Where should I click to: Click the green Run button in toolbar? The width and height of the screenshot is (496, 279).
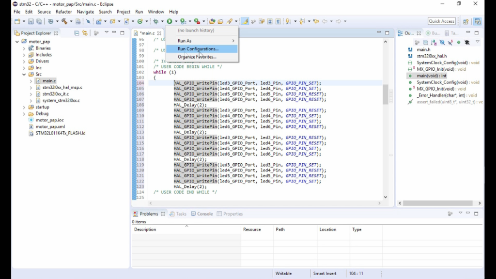(170, 21)
